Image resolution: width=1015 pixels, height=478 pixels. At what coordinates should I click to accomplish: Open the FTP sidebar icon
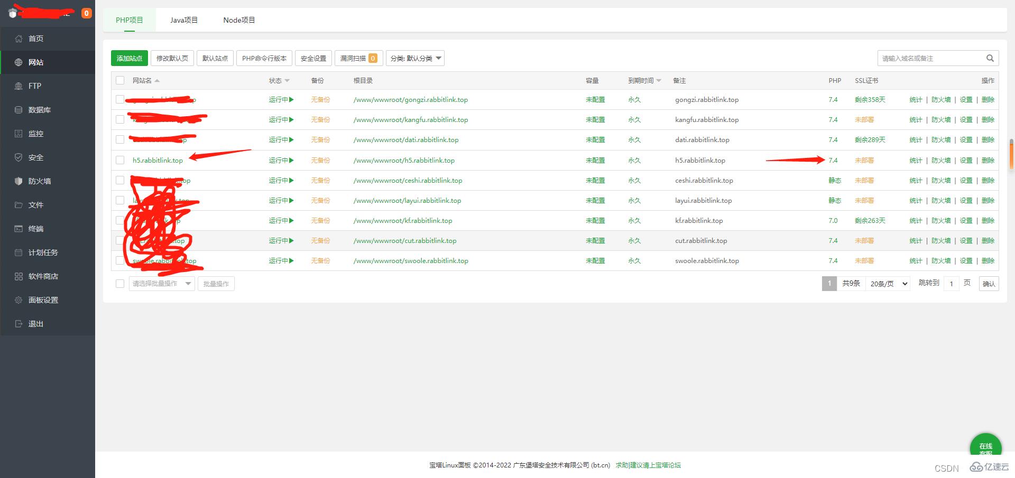(19, 86)
